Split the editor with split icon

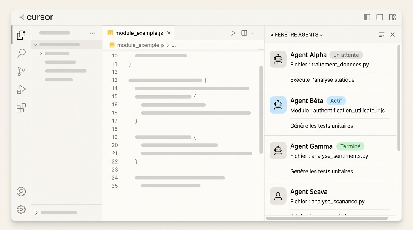click(244, 33)
